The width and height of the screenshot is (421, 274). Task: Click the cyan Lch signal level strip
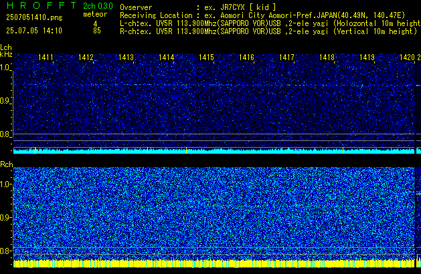coord(214,151)
